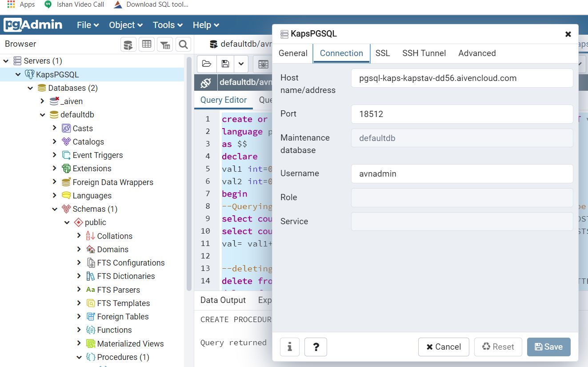Collapse the Procedures (1) node

click(79, 357)
